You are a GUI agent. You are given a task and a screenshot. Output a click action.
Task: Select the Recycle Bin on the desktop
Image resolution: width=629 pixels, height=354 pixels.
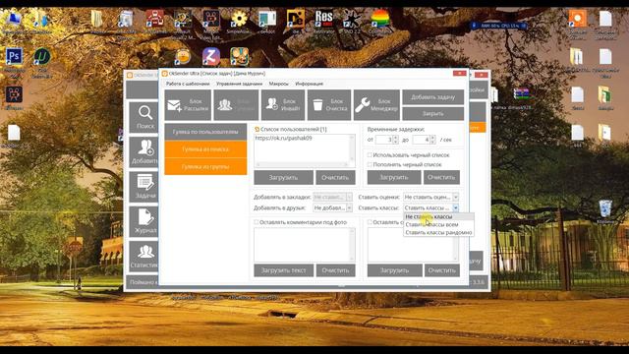click(x=605, y=208)
